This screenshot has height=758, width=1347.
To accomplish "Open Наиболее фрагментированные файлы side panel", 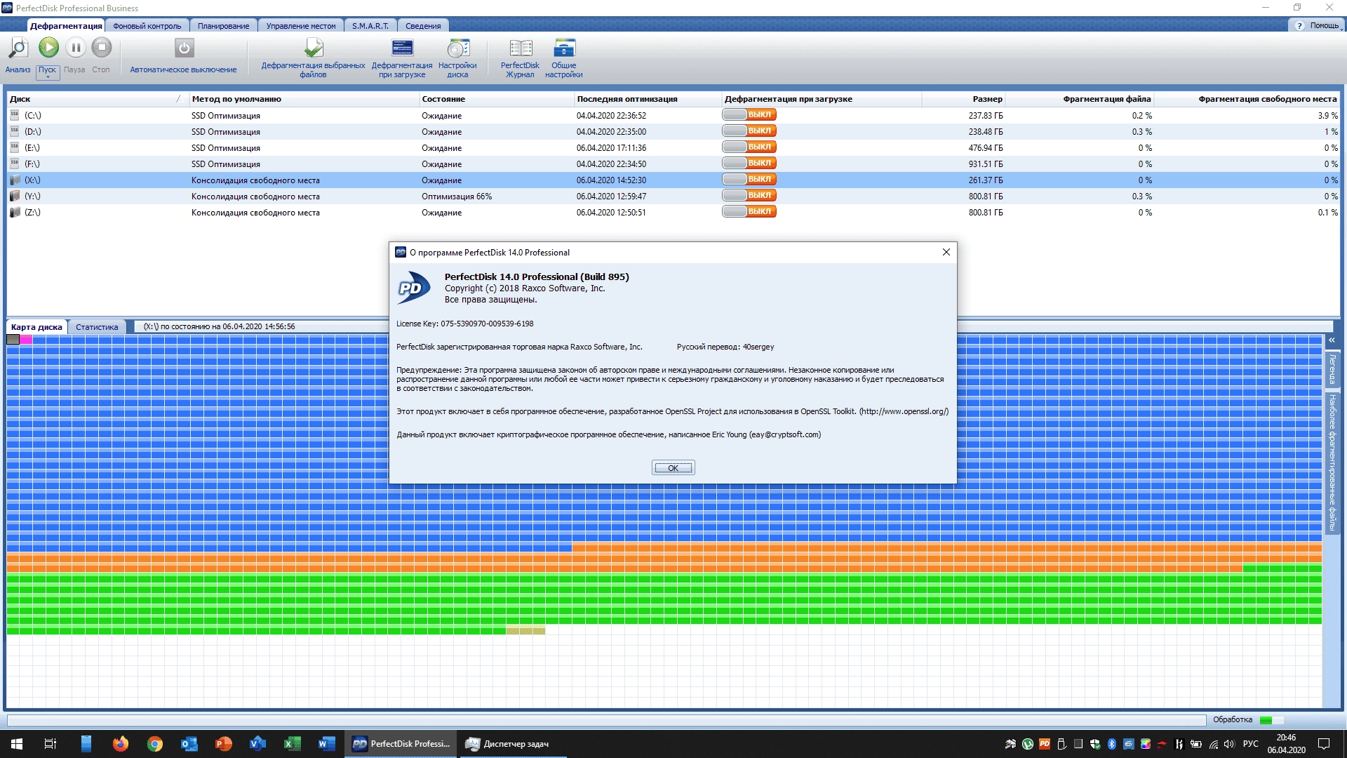I will 1332,463.
